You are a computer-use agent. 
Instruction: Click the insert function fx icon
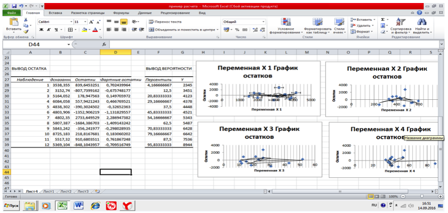pyautogui.click(x=104, y=44)
